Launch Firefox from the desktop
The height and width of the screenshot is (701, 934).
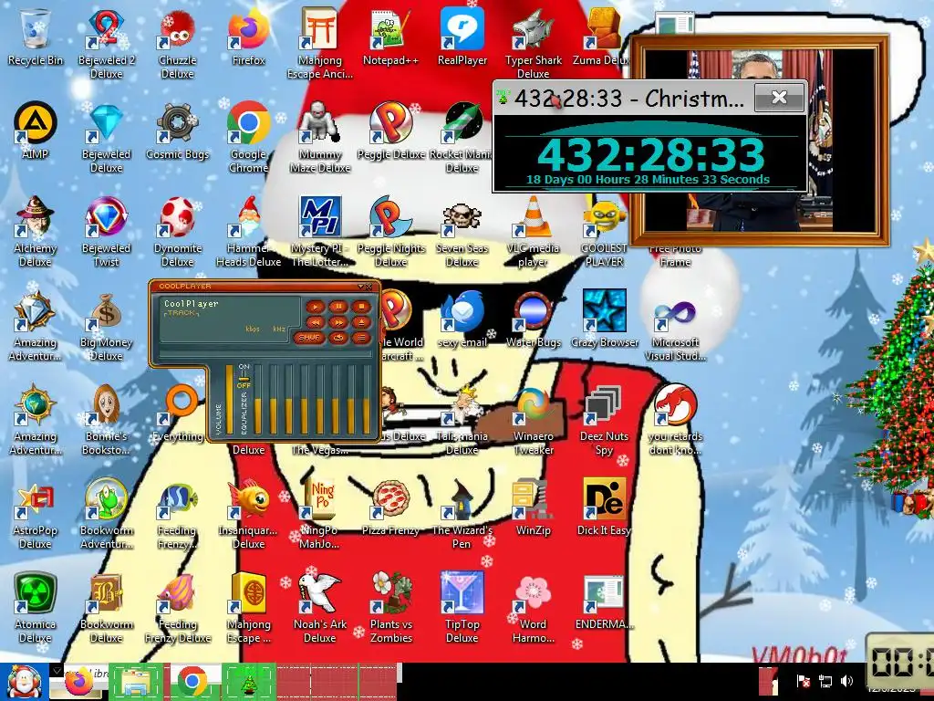tap(248, 37)
